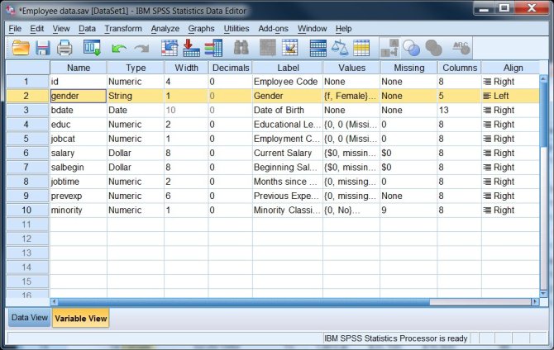The width and height of the screenshot is (554, 350).
Task: Click the Print toolbar icon
Action: 64,48
